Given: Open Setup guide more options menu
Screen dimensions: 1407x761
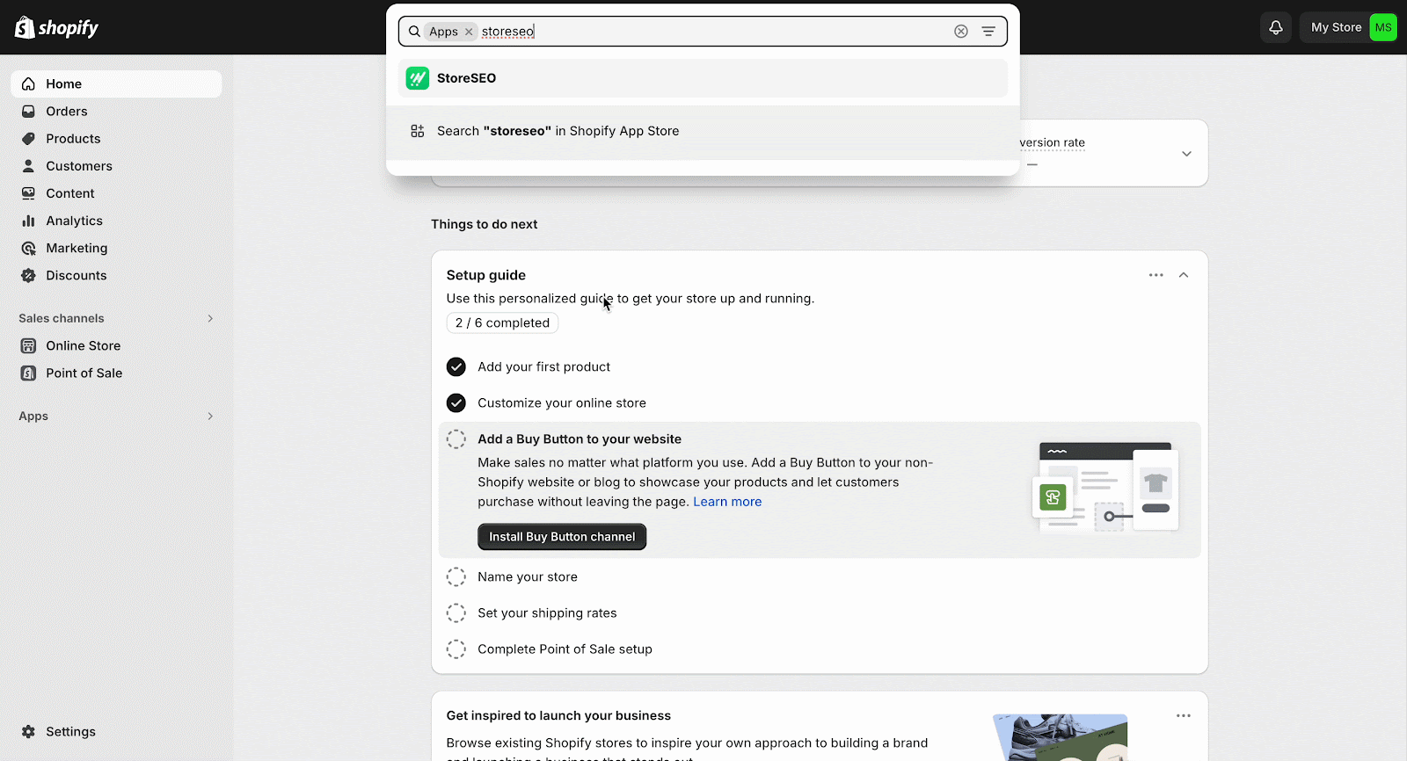Looking at the screenshot, I should point(1156,275).
